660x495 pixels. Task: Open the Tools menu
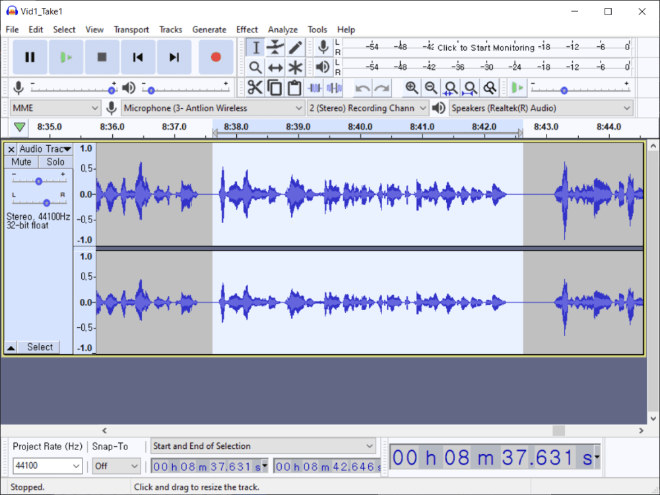(x=317, y=30)
